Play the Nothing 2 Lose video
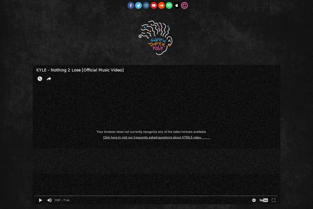 click(40, 200)
